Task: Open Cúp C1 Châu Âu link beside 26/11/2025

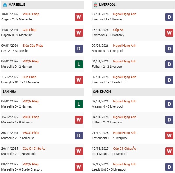Action: click(34, 148)
